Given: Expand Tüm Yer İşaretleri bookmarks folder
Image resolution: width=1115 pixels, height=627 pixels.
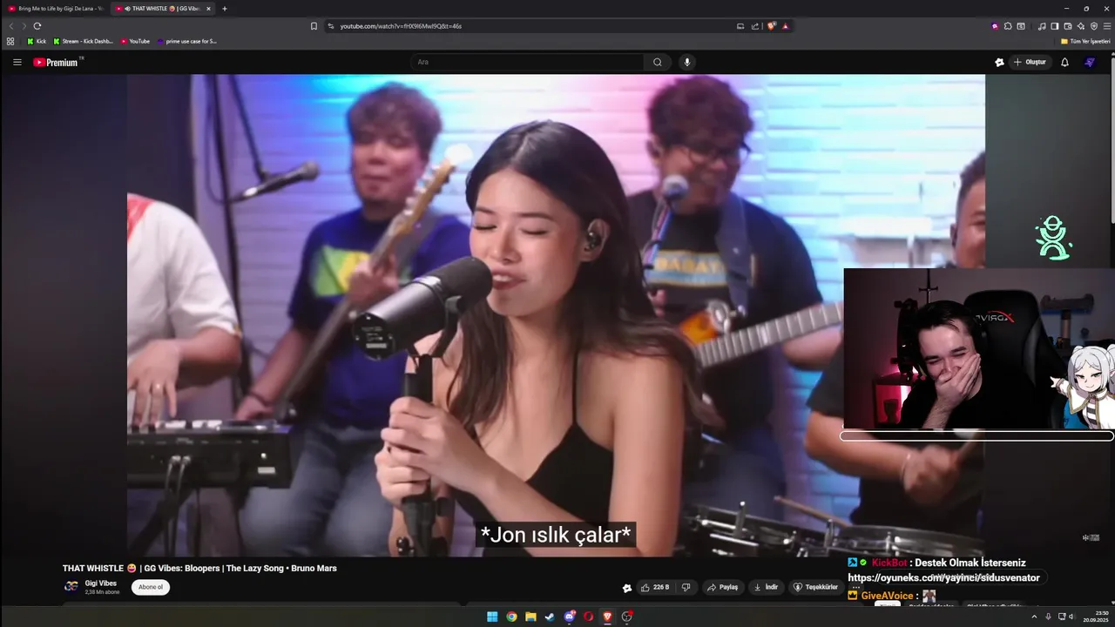Looking at the screenshot, I should tap(1085, 41).
